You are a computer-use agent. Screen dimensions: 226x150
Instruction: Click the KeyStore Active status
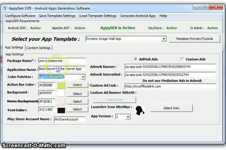172,28
